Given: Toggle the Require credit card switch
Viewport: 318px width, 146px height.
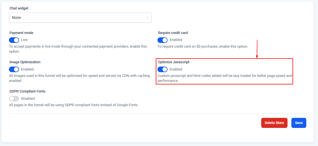Looking at the screenshot, I should (x=162, y=40).
